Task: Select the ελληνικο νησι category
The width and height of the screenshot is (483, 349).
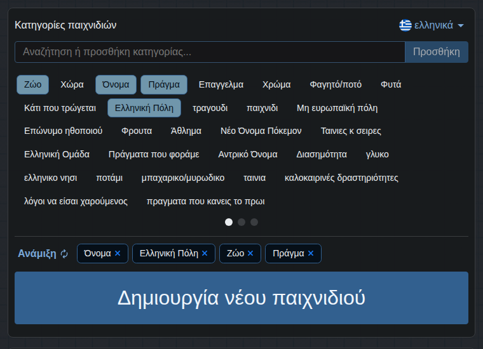Action: (x=51, y=178)
